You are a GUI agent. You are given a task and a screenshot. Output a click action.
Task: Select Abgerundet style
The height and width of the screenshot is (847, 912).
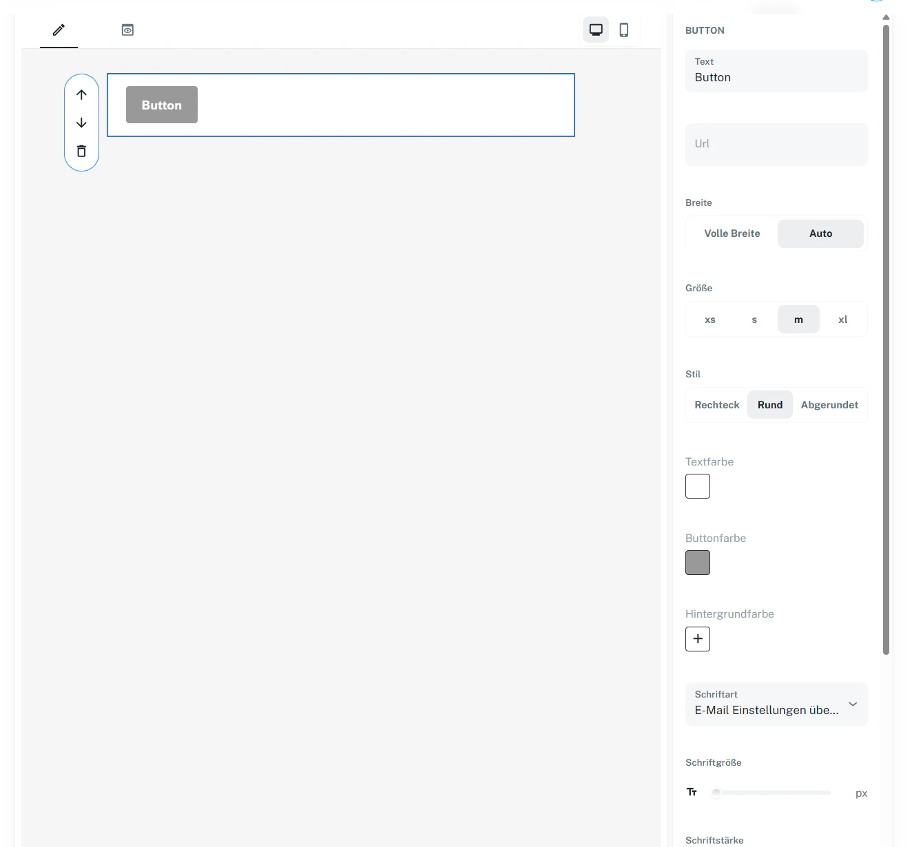[829, 405]
